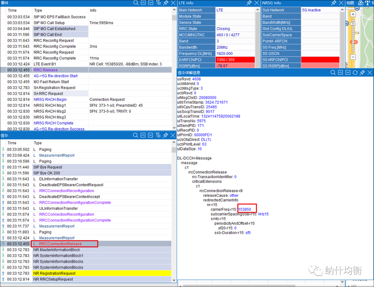Jump to next item in 事件 panel
This screenshot has height=287, width=374.
pyautogui.click(x=151, y=3)
